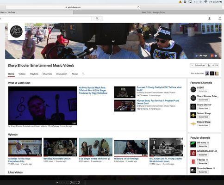Show next uploads with the right arrow

click(184, 146)
